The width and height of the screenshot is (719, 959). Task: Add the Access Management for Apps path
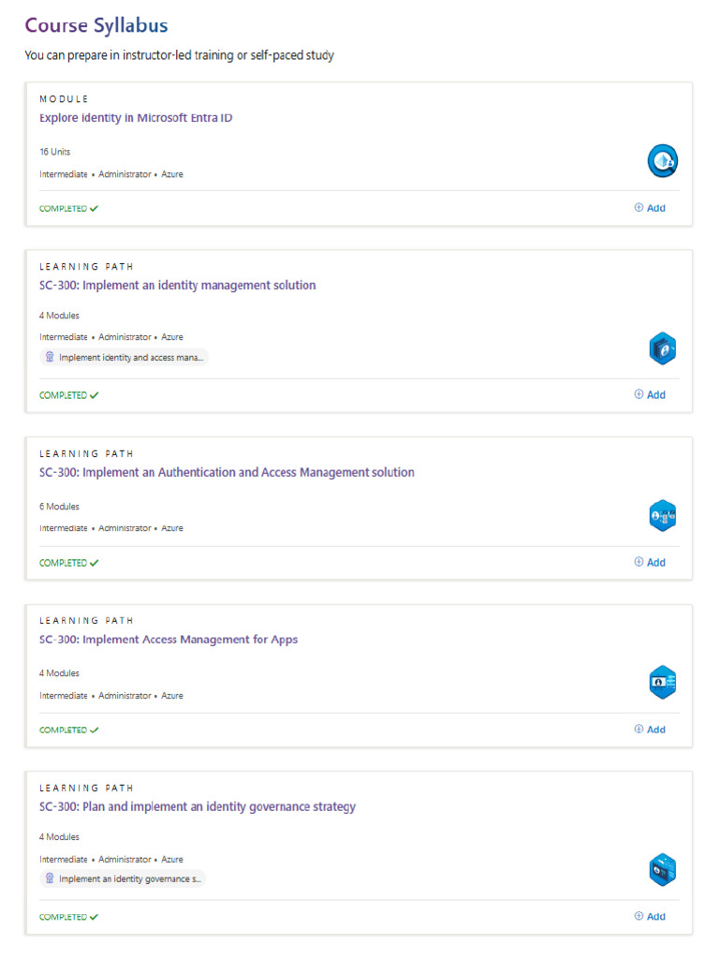[x=650, y=730]
